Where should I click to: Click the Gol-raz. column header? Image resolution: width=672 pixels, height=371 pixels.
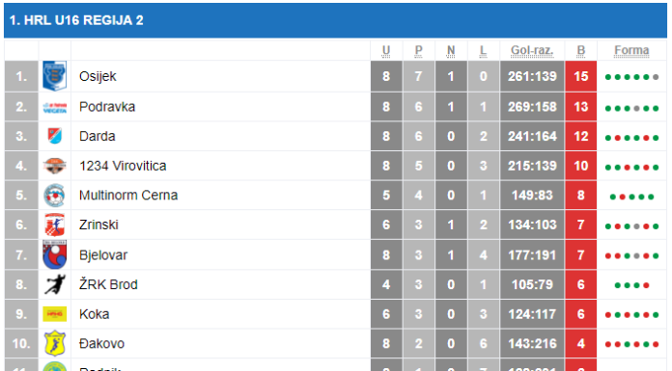tap(532, 50)
